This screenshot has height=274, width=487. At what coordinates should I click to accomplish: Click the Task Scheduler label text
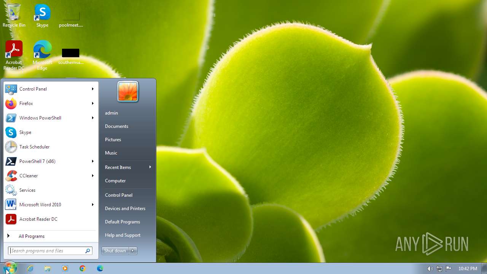coord(35,147)
